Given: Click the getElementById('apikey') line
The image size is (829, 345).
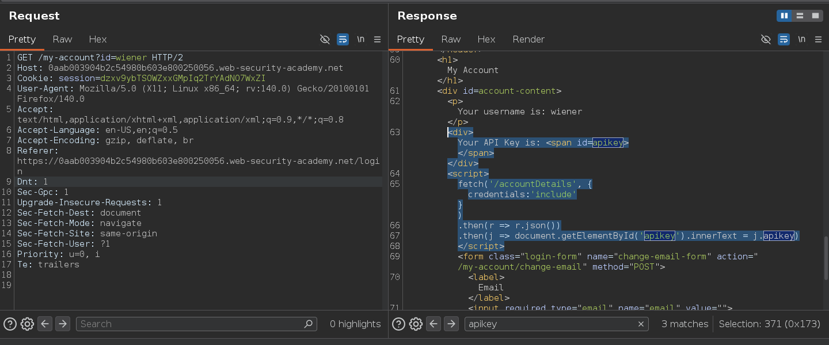Looking at the screenshot, I should pos(629,236).
